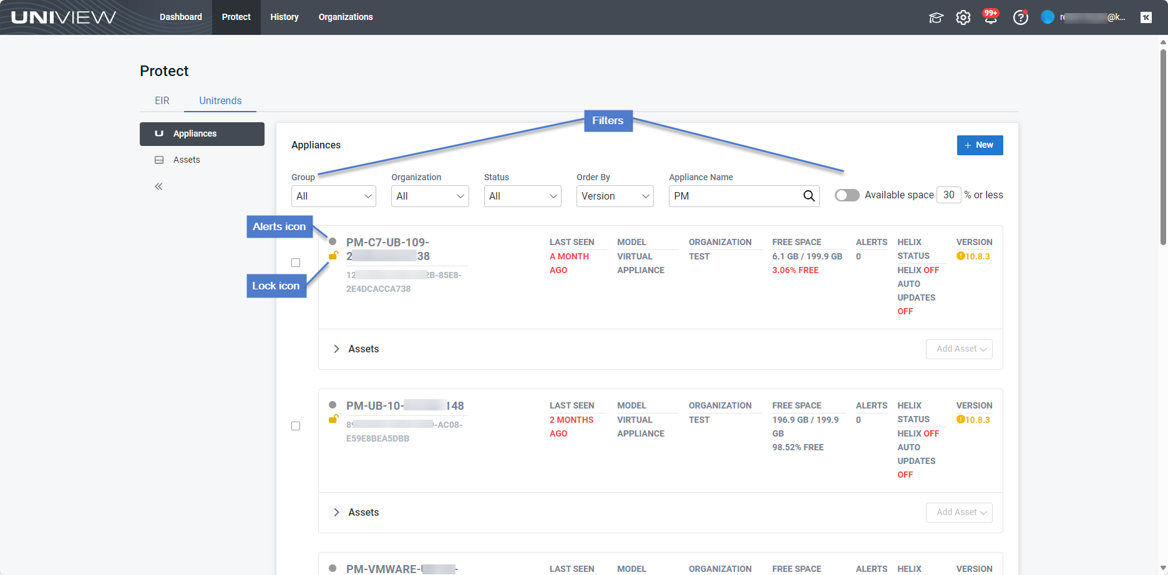The image size is (1168, 575).
Task: Click the Uniview logo
Action: pos(64,17)
